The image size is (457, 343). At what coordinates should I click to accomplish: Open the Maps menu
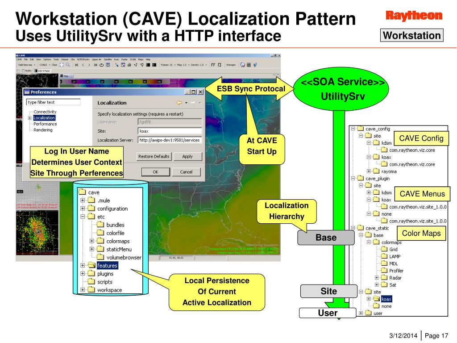pos(141,59)
